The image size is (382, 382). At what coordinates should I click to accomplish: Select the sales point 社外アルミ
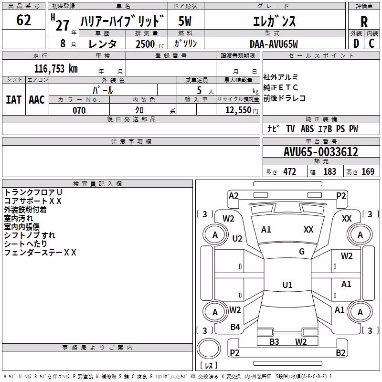[x=280, y=77]
